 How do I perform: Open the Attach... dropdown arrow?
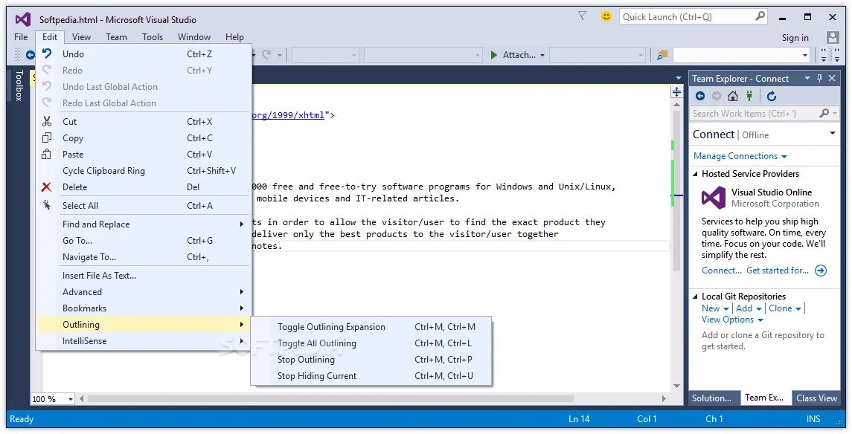point(542,55)
